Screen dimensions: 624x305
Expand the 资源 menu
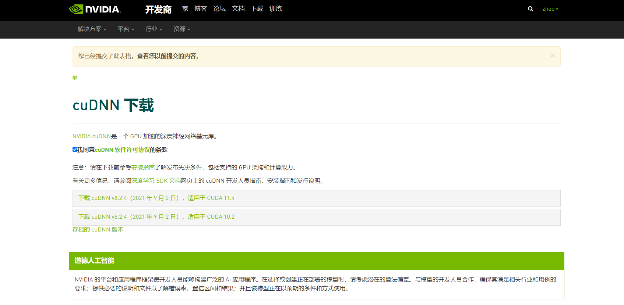[182, 29]
